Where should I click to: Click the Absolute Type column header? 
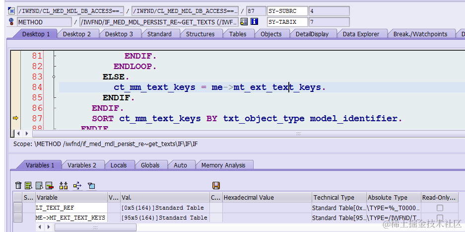point(394,198)
